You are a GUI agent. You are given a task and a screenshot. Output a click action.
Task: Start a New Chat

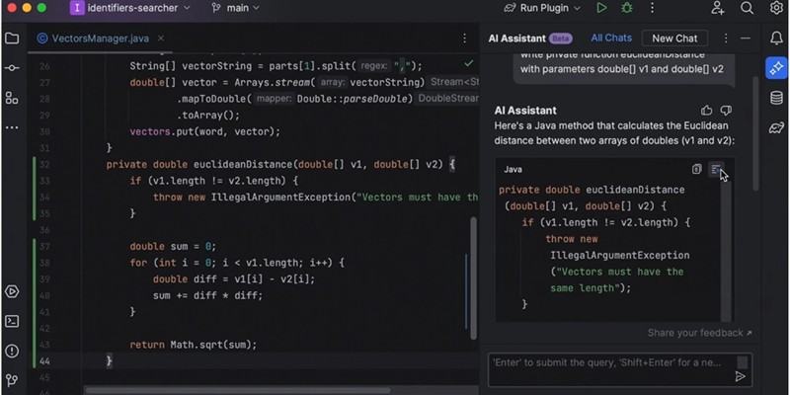(674, 39)
